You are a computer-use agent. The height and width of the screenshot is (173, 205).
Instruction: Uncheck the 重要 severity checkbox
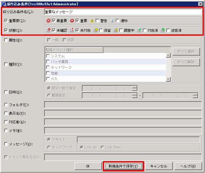coord(77,20)
